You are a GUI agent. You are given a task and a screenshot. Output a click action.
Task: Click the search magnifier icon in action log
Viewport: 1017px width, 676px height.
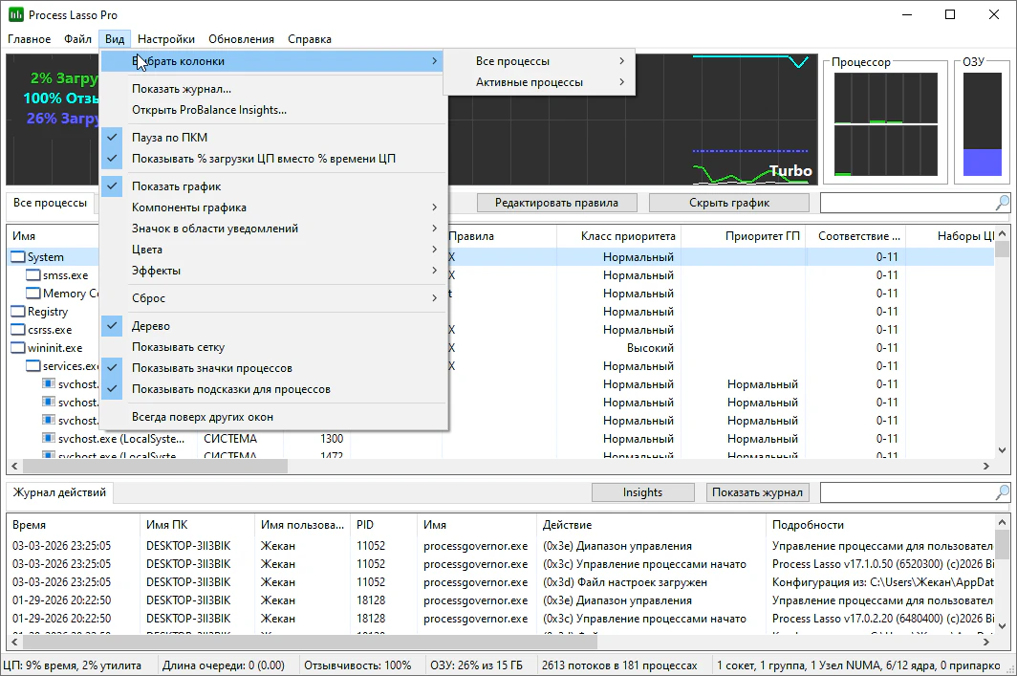[1002, 492]
